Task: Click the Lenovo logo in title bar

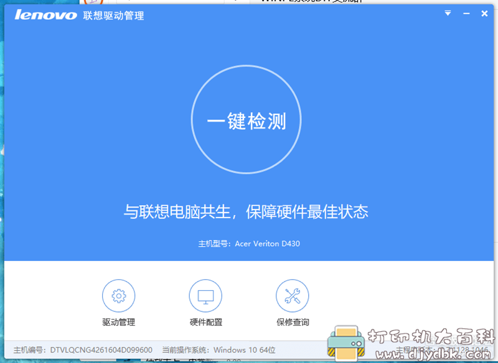Action: pyautogui.click(x=45, y=15)
